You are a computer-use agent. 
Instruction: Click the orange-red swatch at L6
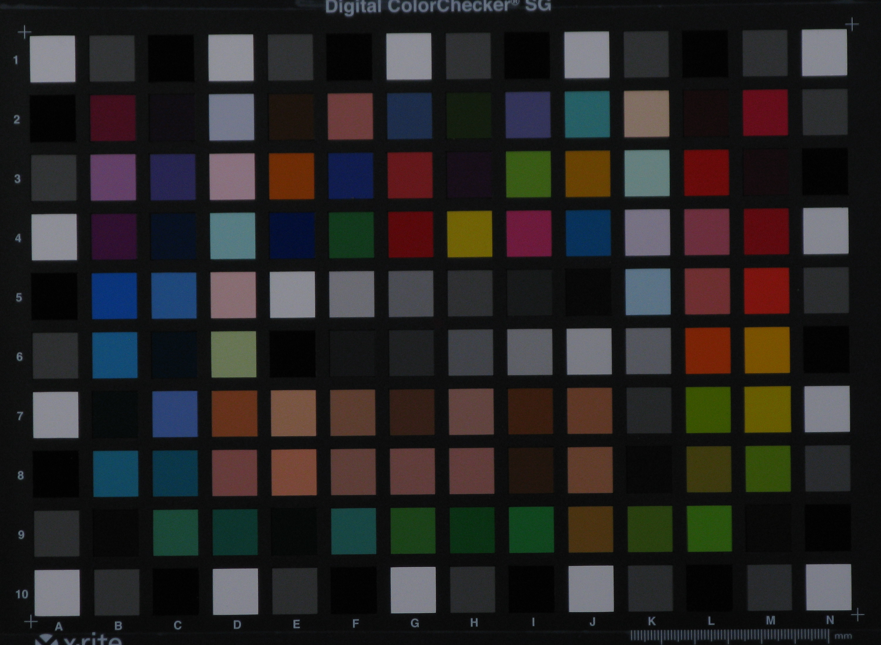click(708, 351)
